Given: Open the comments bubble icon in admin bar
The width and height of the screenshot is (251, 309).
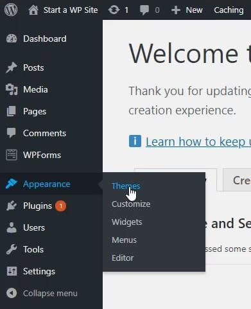Looking at the screenshot, I should point(144,10).
